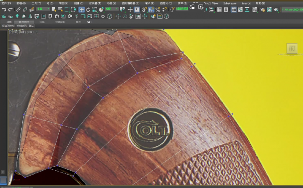The width and height of the screenshot is (303, 188).
Task: Click the Align tool icon
Action: (212, 9)
